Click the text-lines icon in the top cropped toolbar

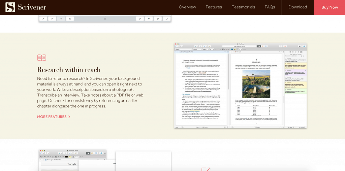(x=70, y=19)
